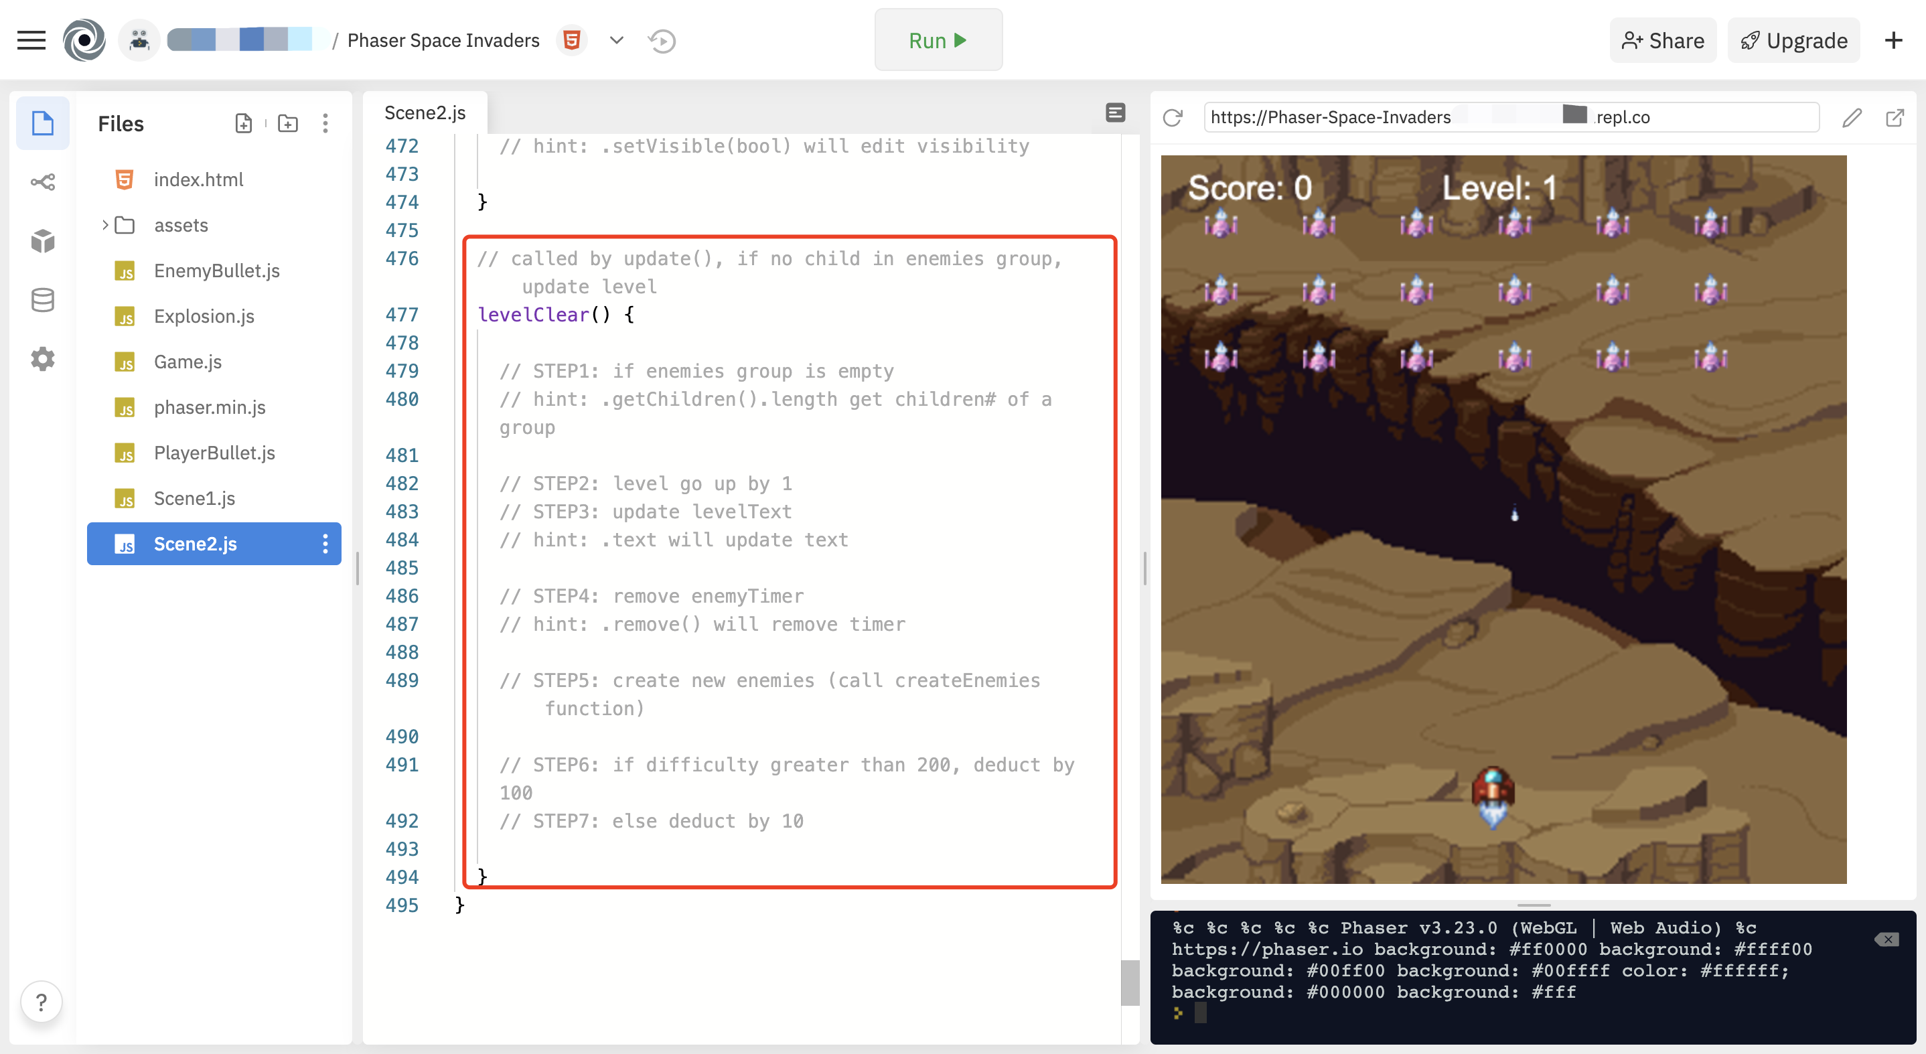Click the version control sidebar icon
Image resolution: width=1926 pixels, height=1054 pixels.
click(43, 181)
